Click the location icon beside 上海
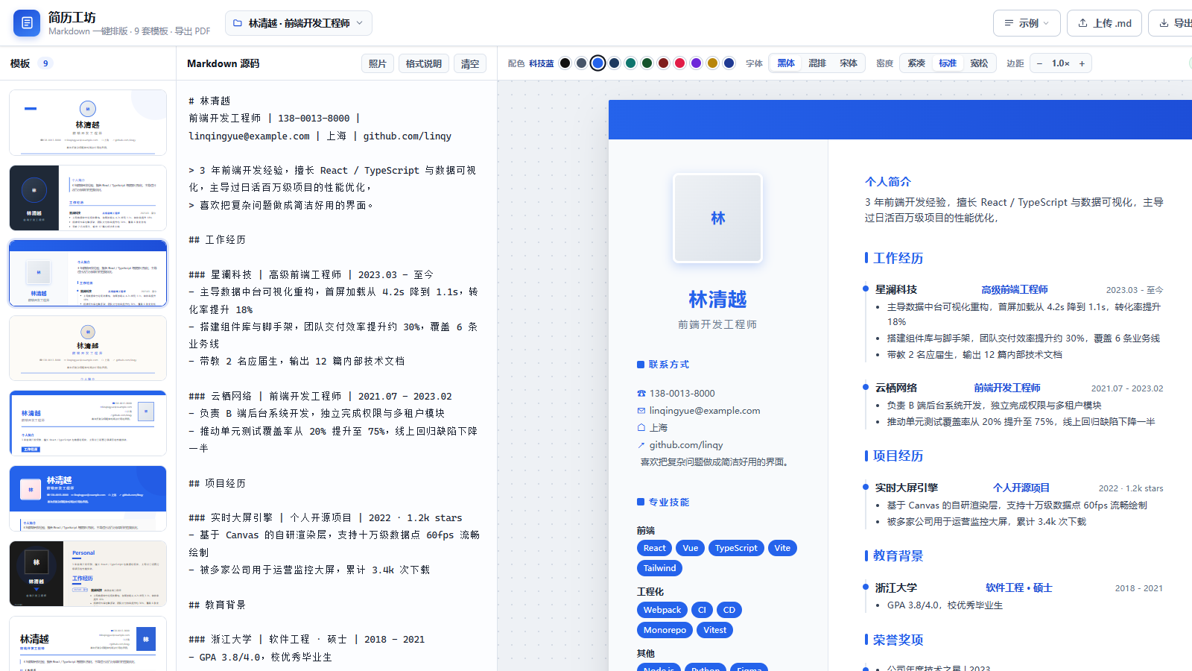 [641, 427]
